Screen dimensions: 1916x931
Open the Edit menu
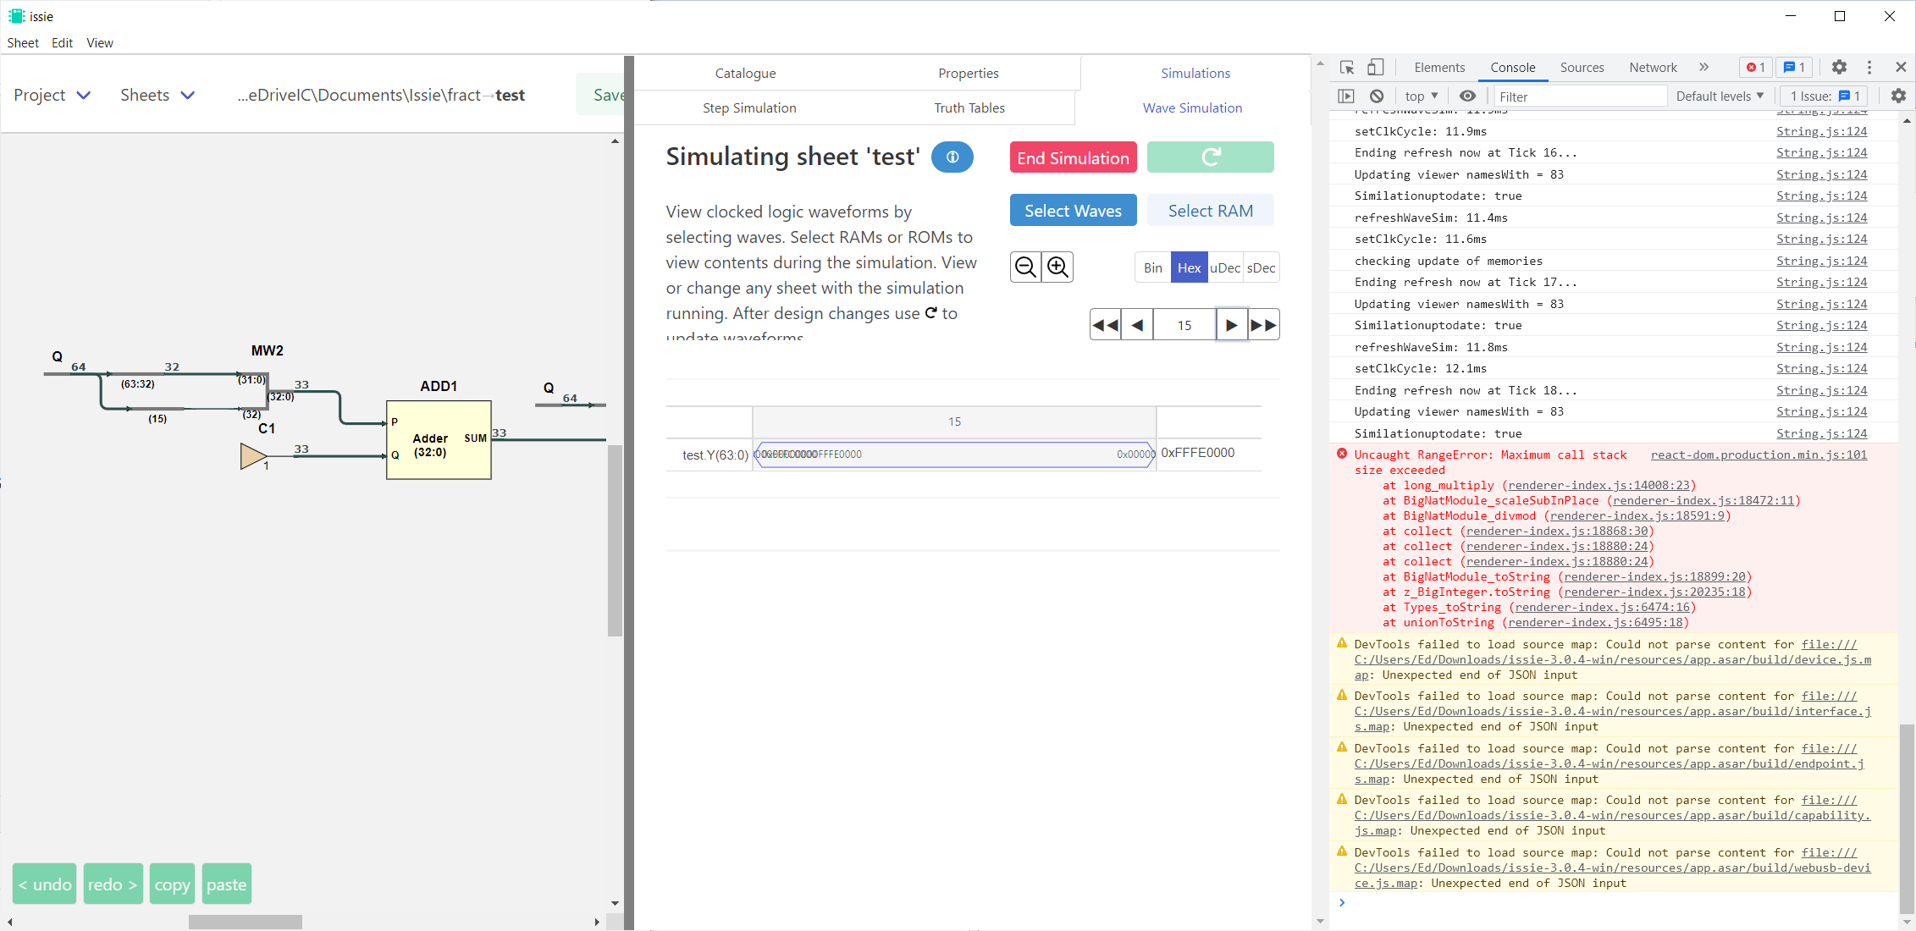click(61, 42)
